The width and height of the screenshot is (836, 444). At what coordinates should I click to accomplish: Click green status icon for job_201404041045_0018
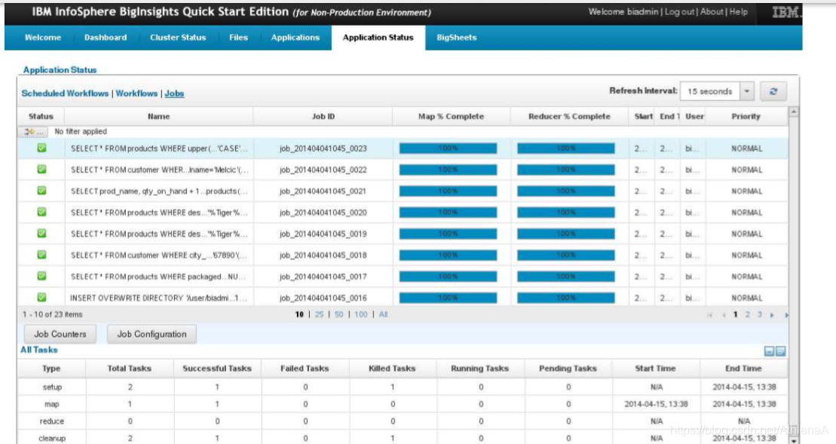pyautogui.click(x=41, y=255)
